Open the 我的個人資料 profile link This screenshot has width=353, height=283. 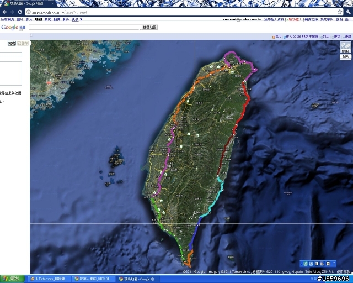274,19
